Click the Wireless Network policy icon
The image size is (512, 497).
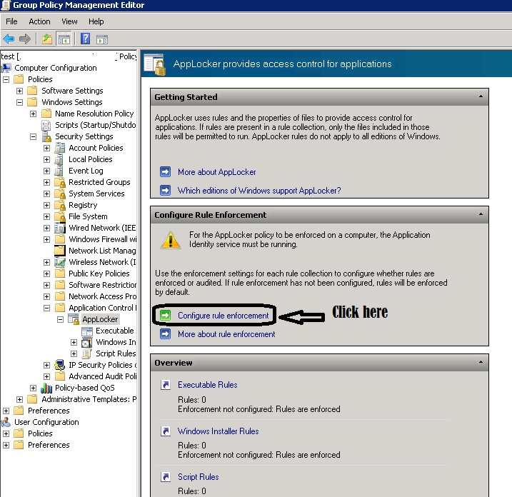tap(60, 262)
